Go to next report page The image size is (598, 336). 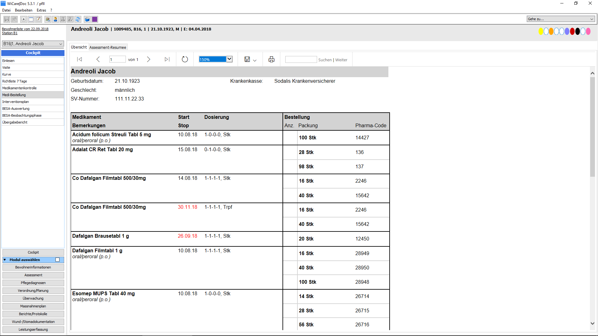tap(149, 59)
